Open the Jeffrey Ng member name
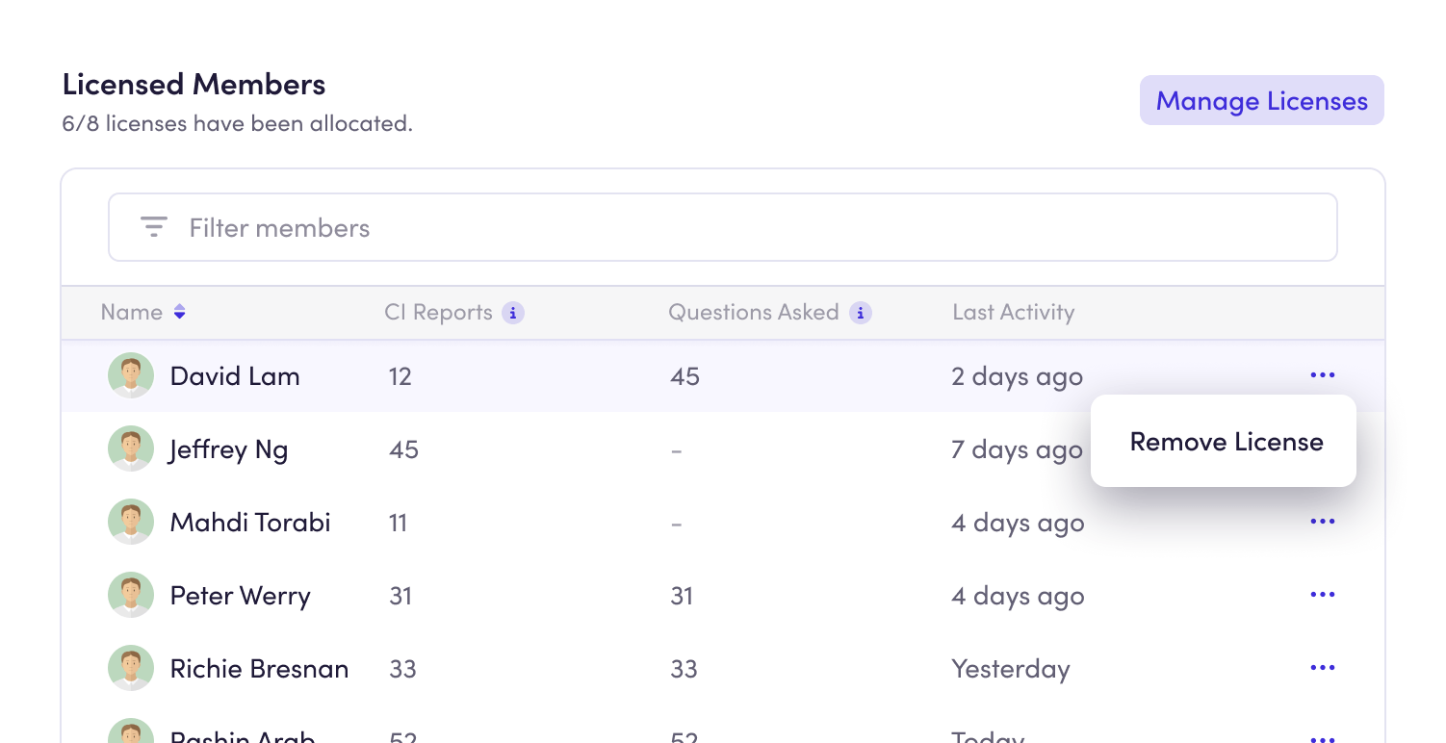The width and height of the screenshot is (1446, 743). pos(229,449)
